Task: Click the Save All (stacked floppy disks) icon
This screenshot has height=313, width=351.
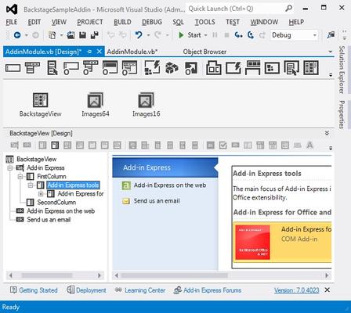Action: (94, 35)
